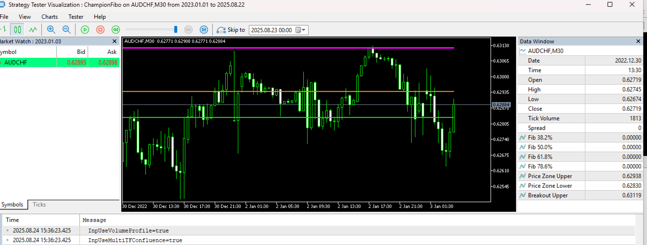Select the Time value 13:30
Image resolution: width=647 pixels, height=245 pixels.
[634, 70]
